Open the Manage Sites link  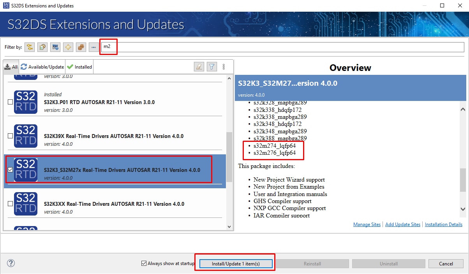click(367, 225)
